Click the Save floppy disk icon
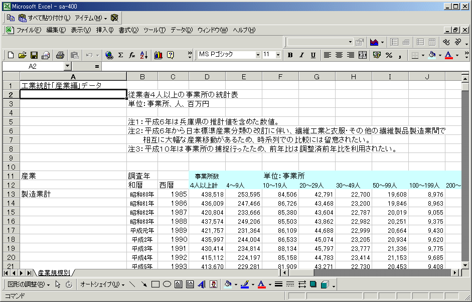This screenshot has height=302, width=472. click(x=34, y=55)
